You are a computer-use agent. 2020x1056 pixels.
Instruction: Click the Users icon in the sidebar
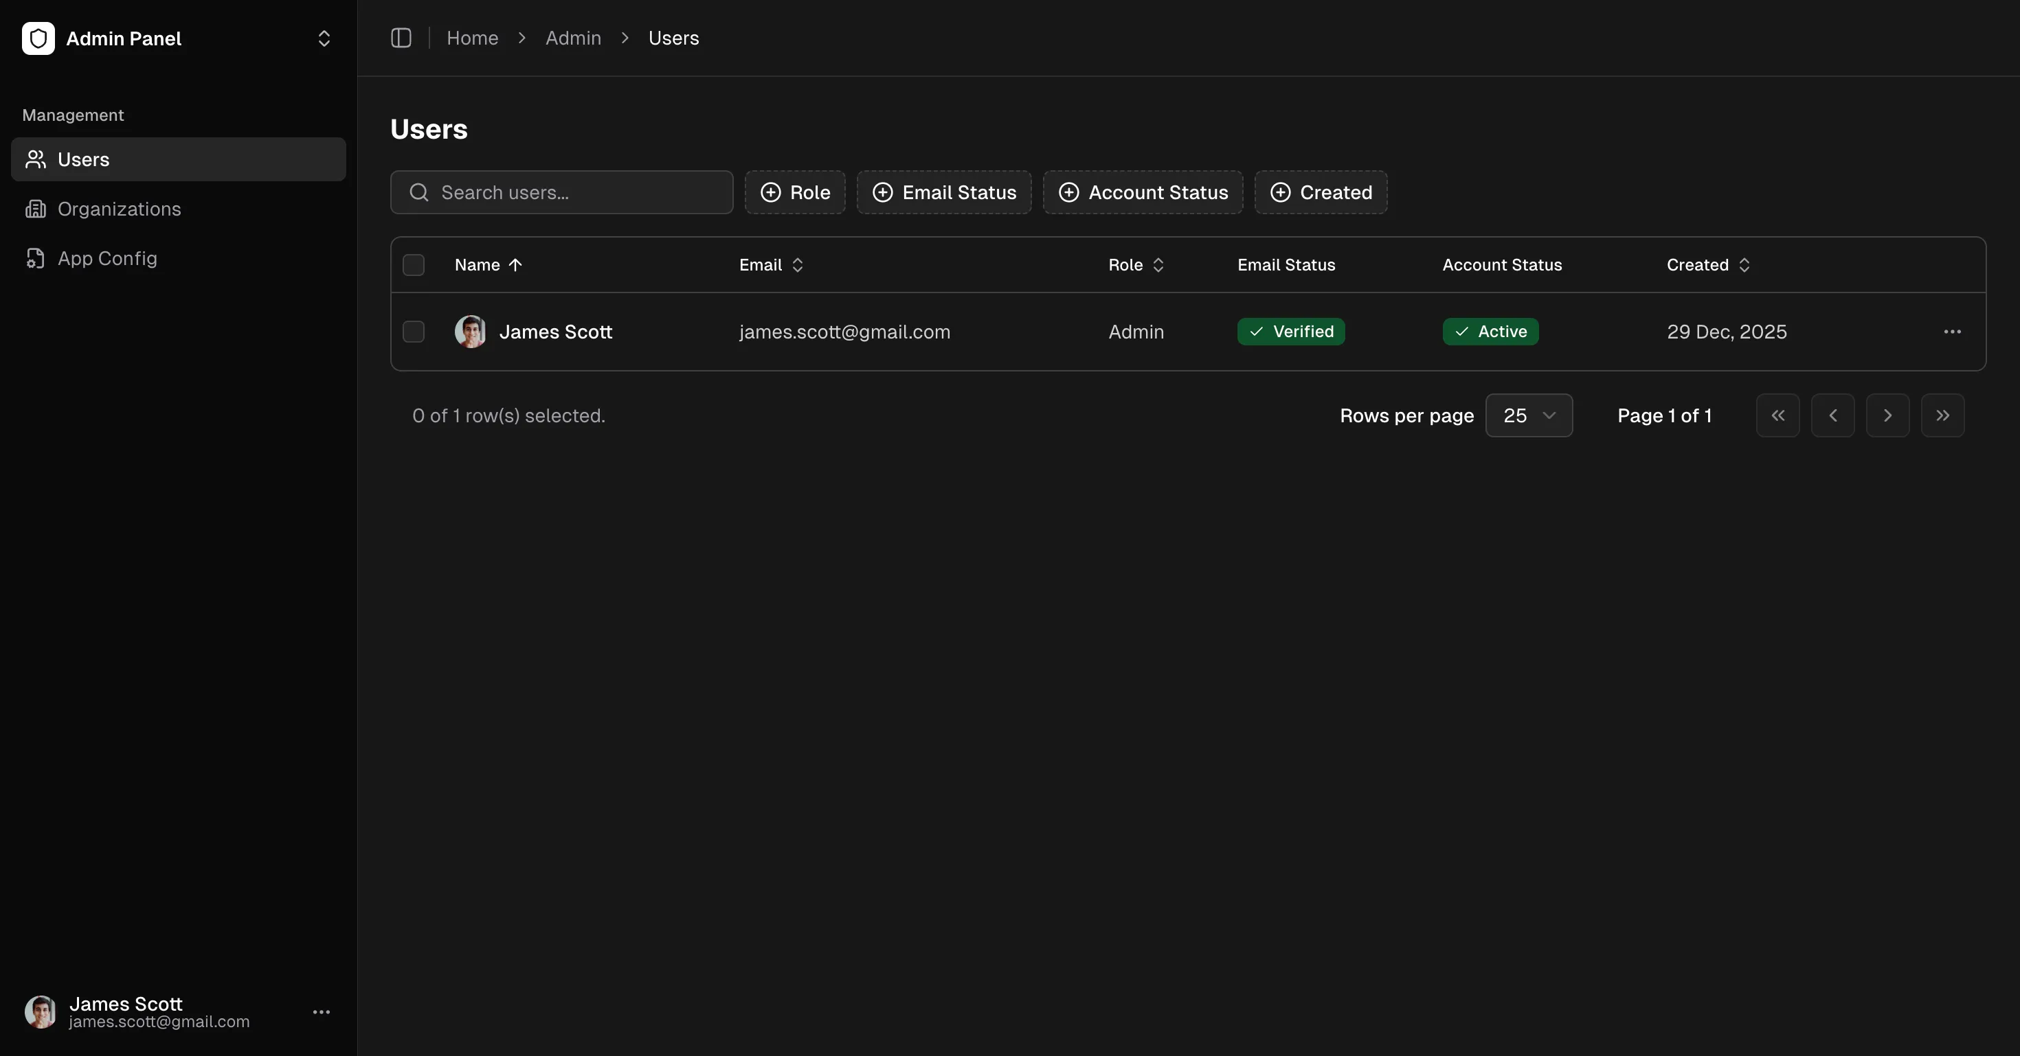(x=37, y=160)
